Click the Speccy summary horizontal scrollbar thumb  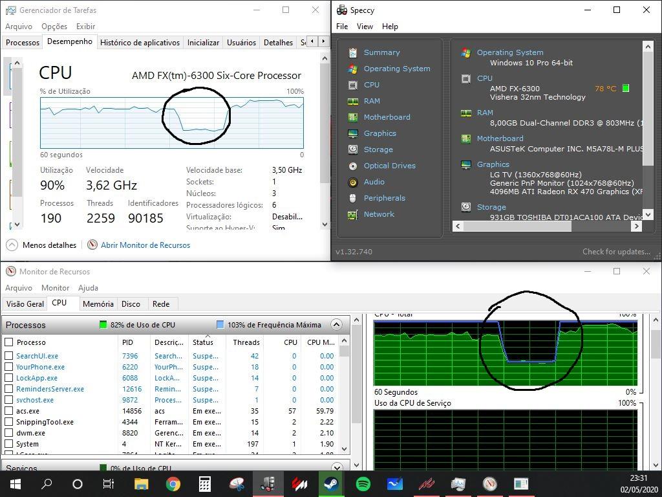[x=517, y=226]
